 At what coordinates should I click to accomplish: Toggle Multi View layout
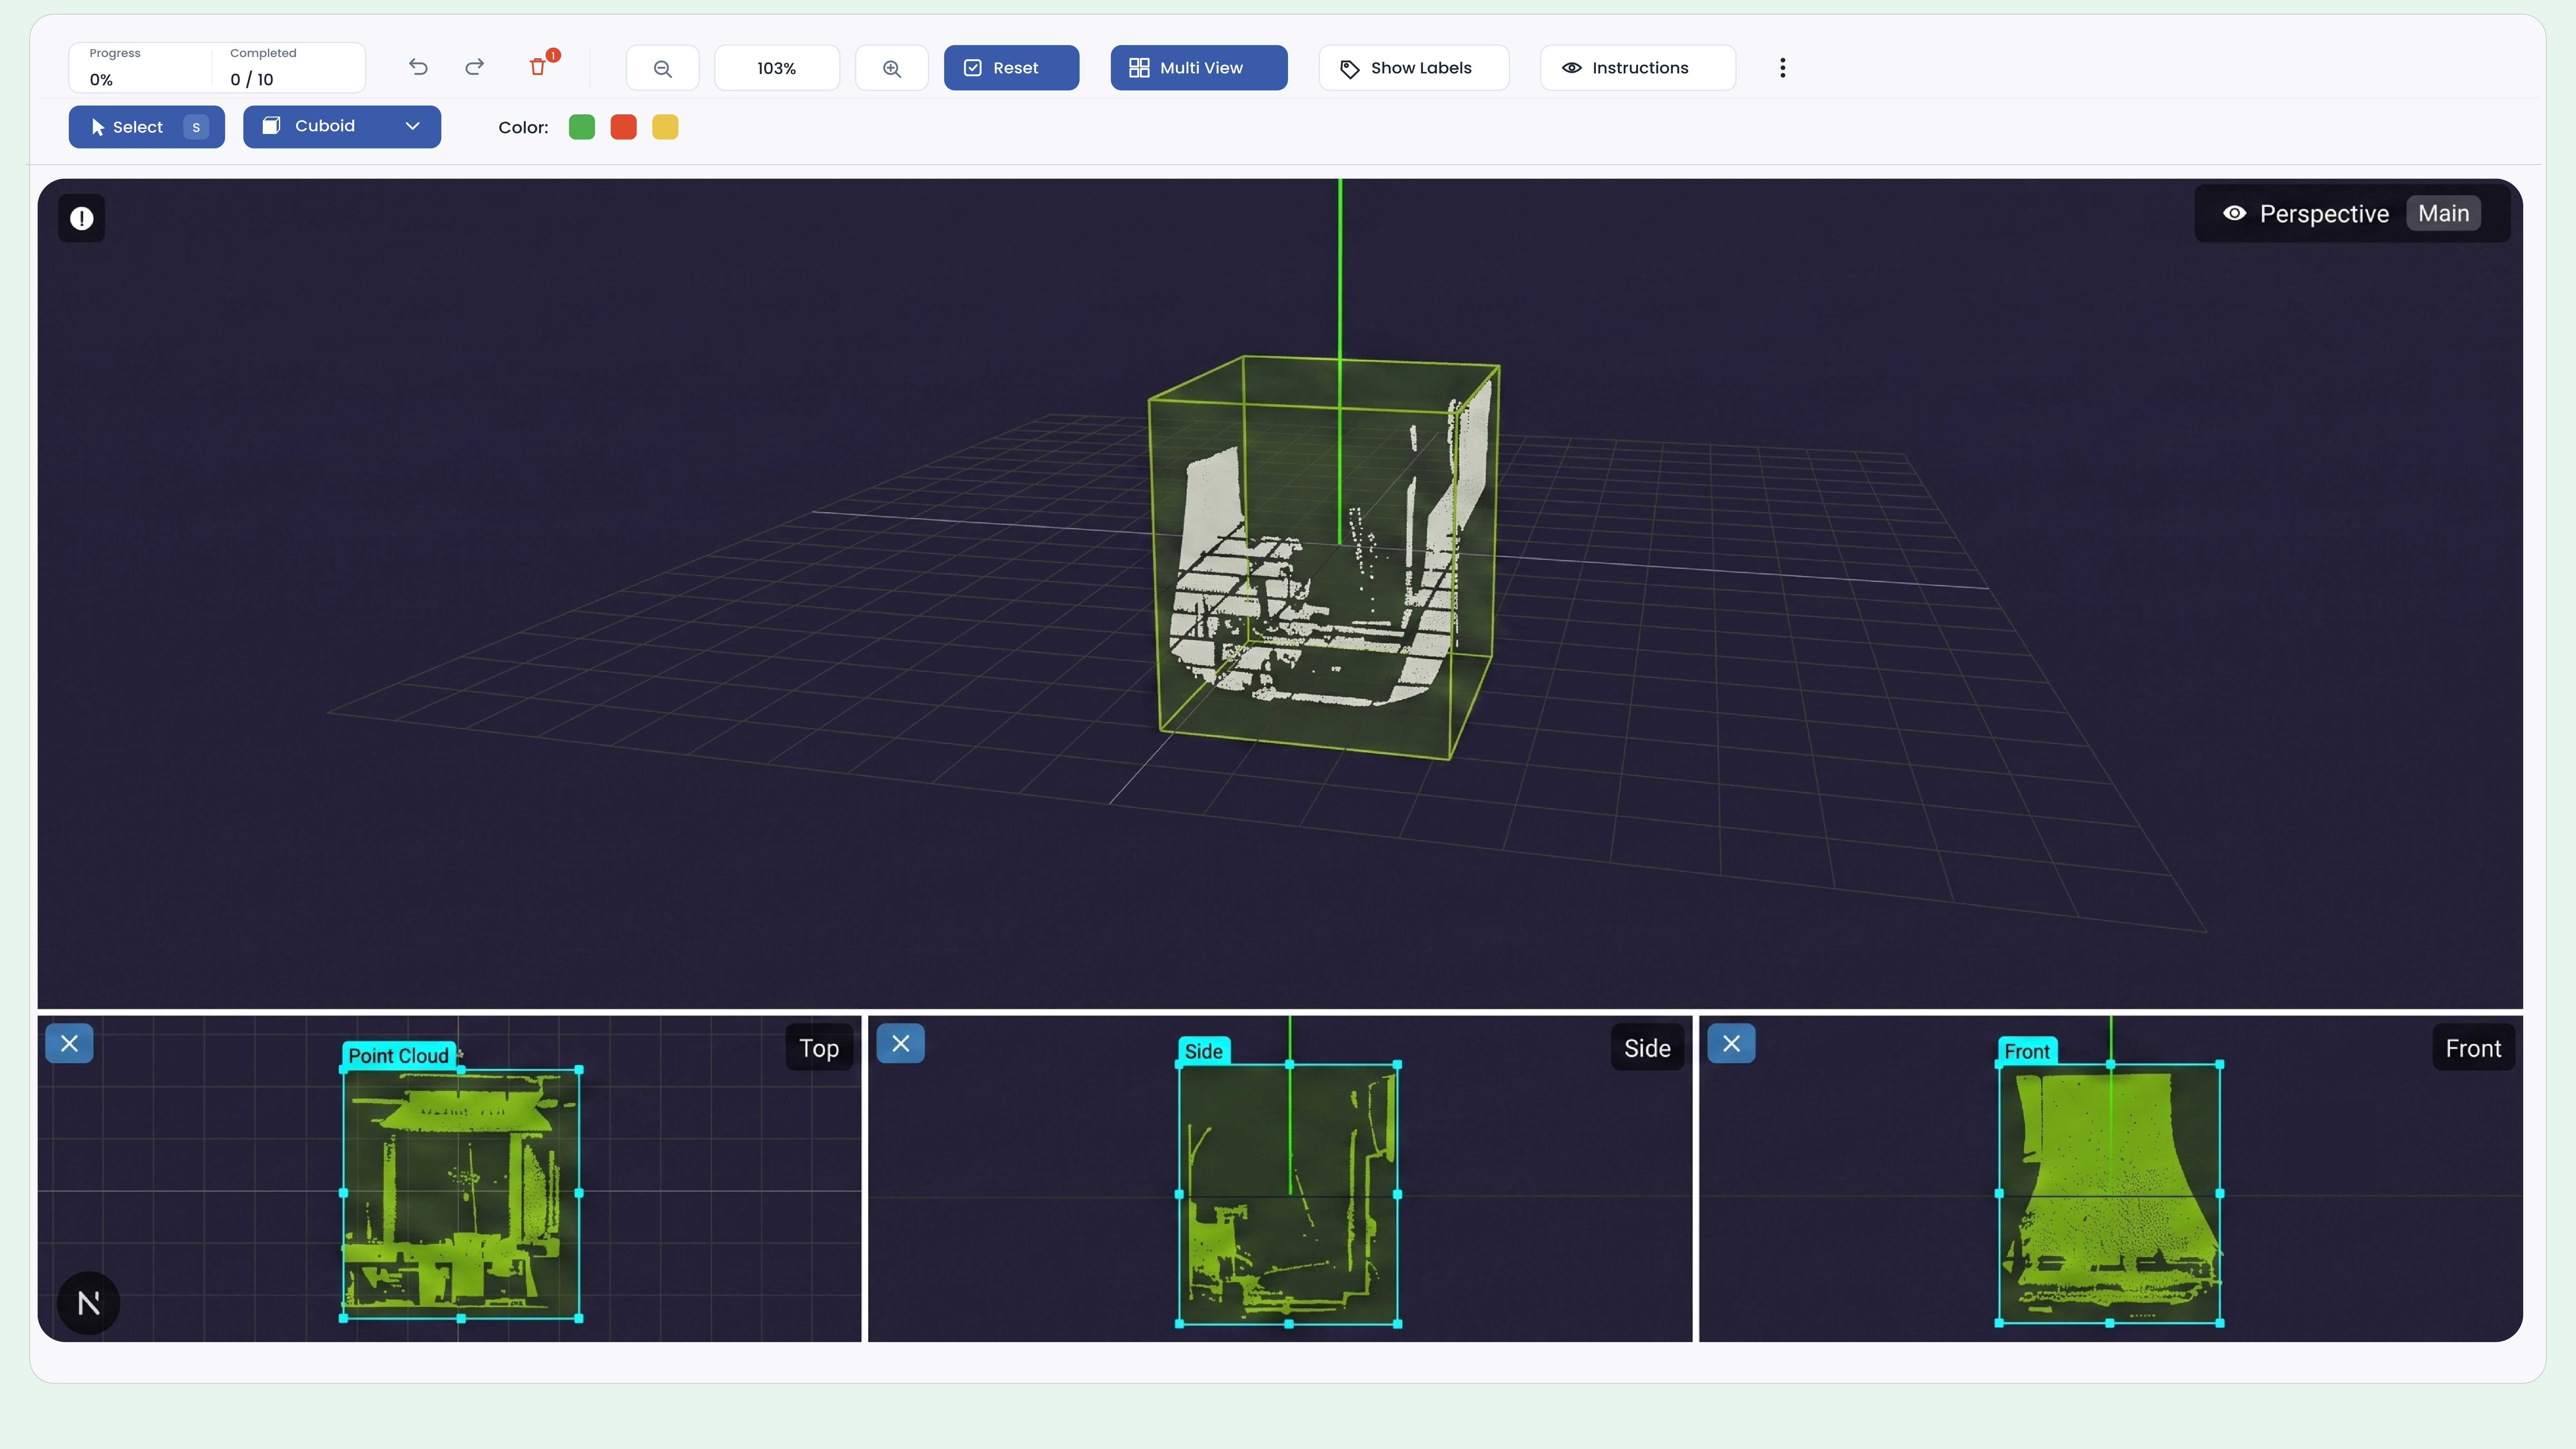[x=1199, y=68]
